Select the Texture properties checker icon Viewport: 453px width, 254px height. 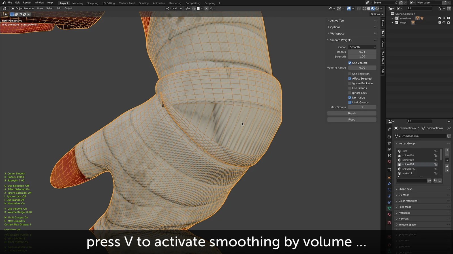(389, 223)
